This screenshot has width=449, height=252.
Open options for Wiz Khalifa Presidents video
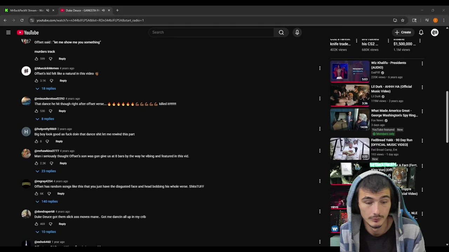coord(422,64)
